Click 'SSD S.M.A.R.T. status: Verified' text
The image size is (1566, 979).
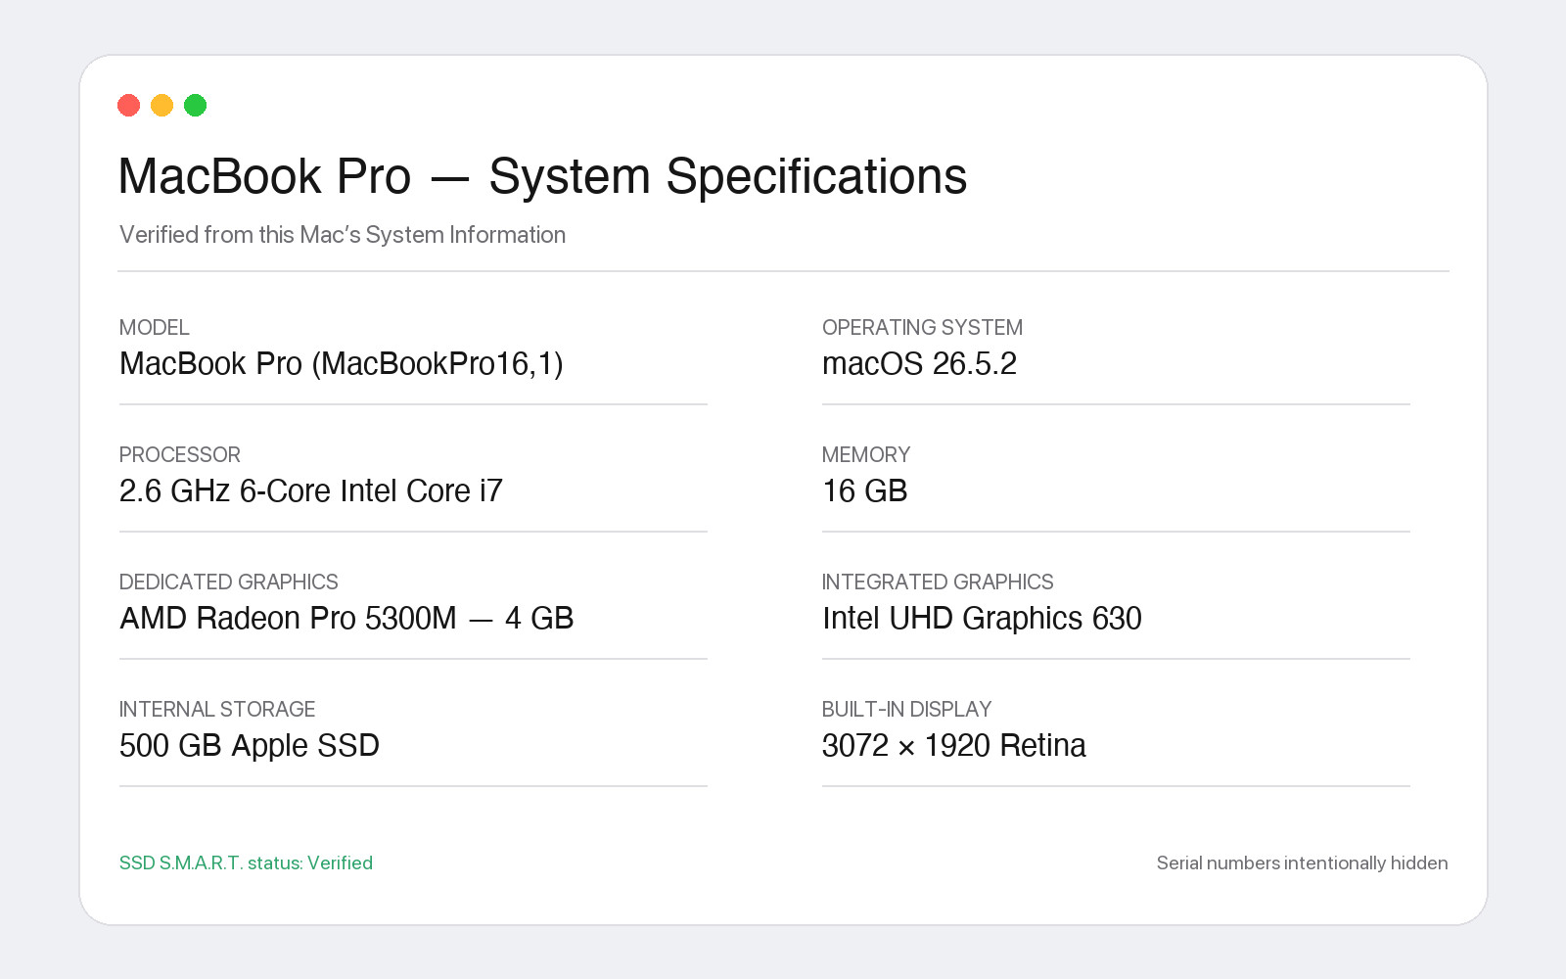click(x=246, y=862)
